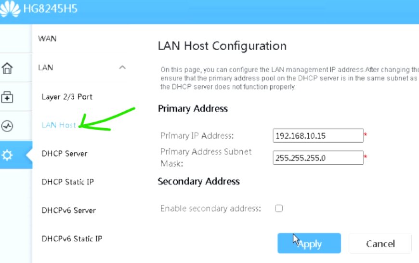Click the Huawei logo in header

(x=11, y=9)
